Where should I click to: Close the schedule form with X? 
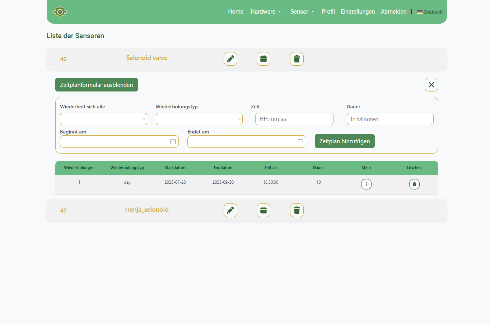click(x=431, y=85)
